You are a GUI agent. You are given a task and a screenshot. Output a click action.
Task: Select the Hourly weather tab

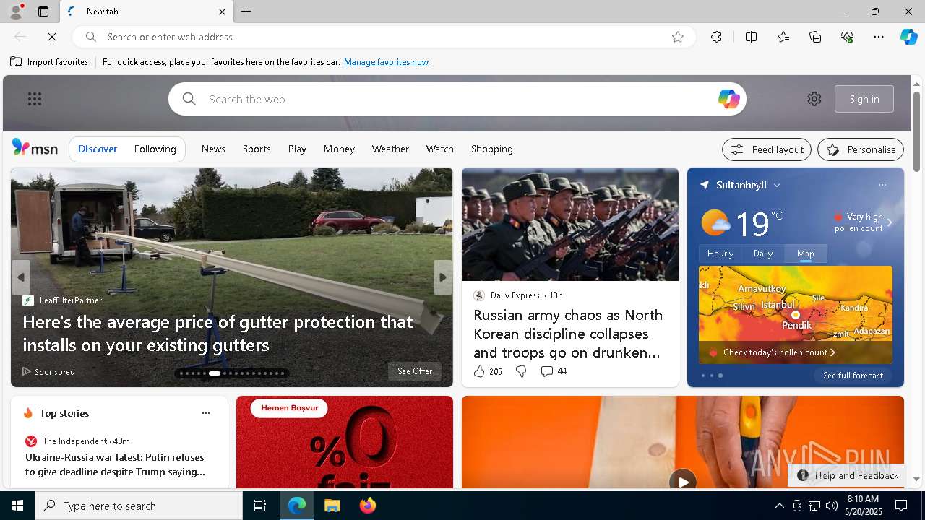[720, 253]
